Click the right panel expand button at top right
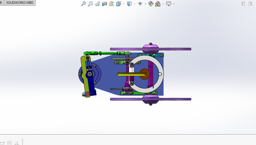The width and height of the screenshot is (256, 145). click(x=250, y=4)
